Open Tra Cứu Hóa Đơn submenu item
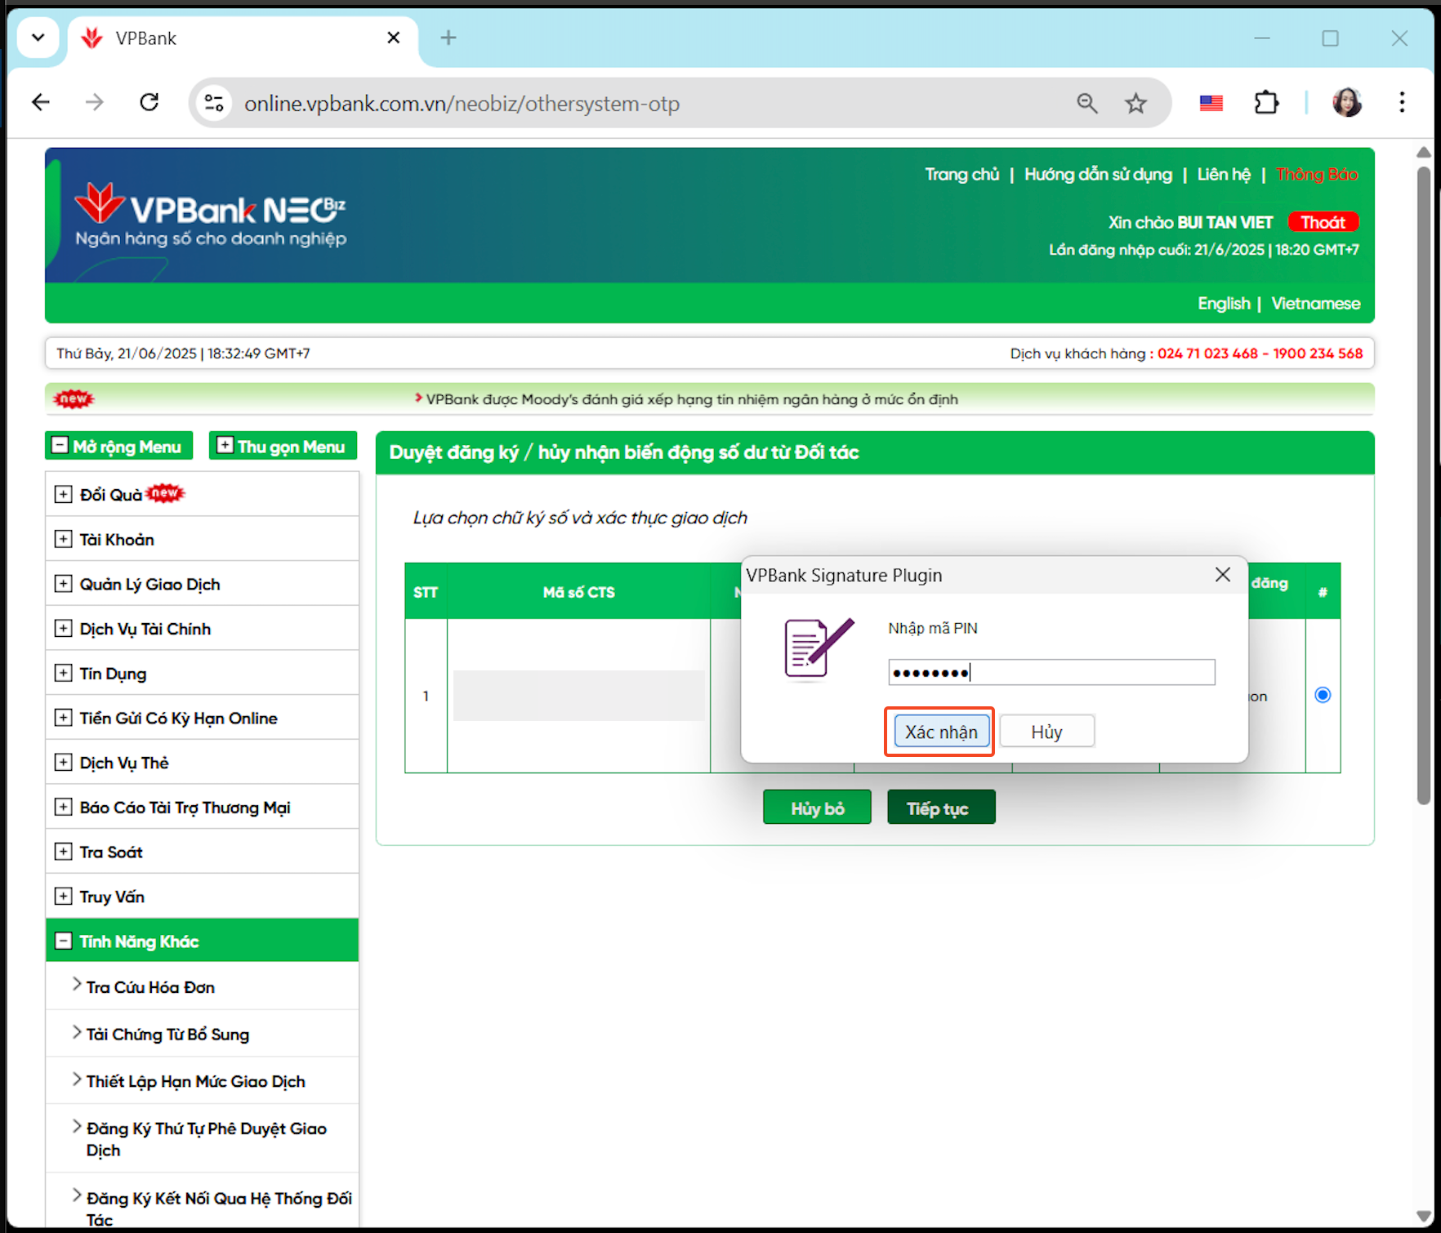Screen dimensions: 1441x1233 (x=150, y=987)
